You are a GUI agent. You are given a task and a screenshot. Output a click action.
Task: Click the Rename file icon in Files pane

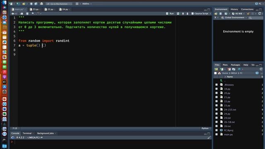234,69
